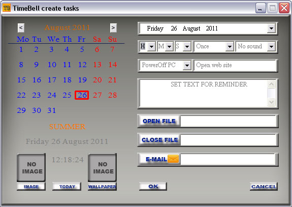Click the OPEN FILE button
Viewport: 292px width, 207px height.
tap(159, 121)
